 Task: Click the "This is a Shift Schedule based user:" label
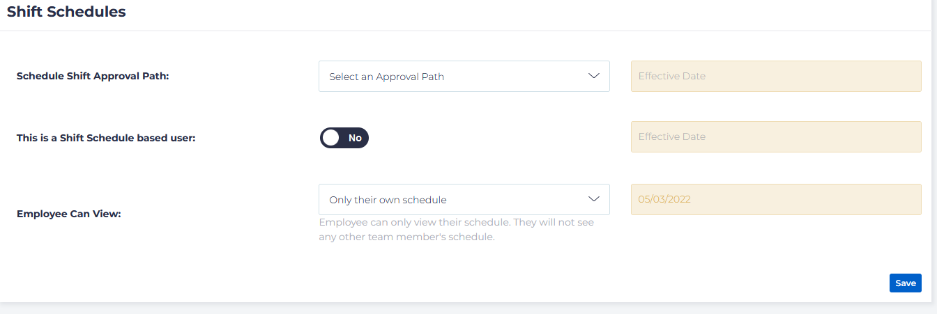click(x=106, y=138)
